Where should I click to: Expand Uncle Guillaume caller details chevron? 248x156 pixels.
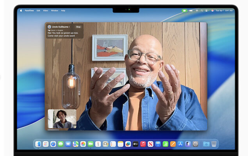point(70,27)
